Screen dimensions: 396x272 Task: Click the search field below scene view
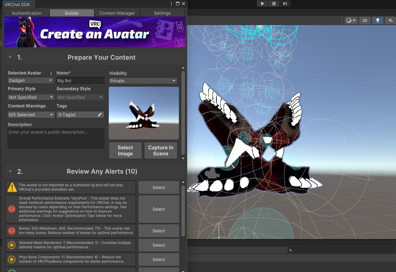coord(342,250)
